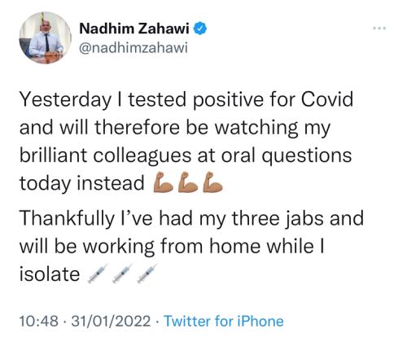Image resolution: width=407 pixels, height=337 pixels.
Task: Click the rightmost syringe emoji
Action: coord(147,274)
